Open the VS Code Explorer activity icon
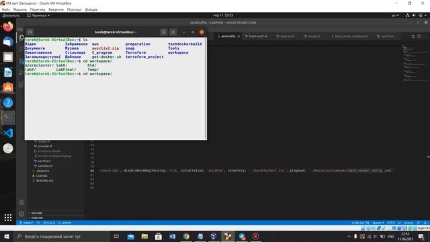 [21, 38]
